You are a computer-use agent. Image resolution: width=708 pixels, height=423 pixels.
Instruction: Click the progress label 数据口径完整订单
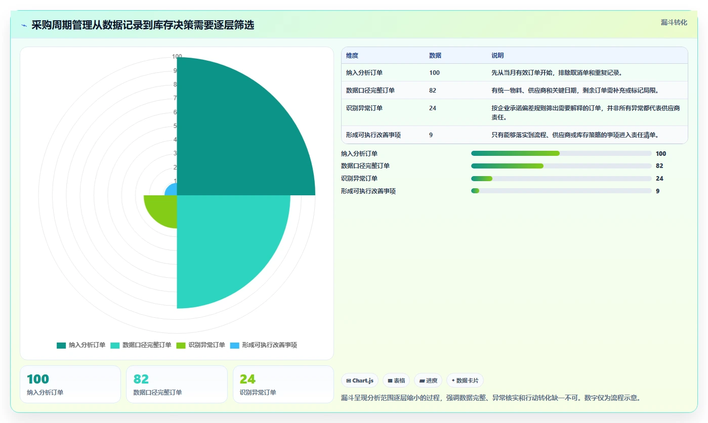365,166
